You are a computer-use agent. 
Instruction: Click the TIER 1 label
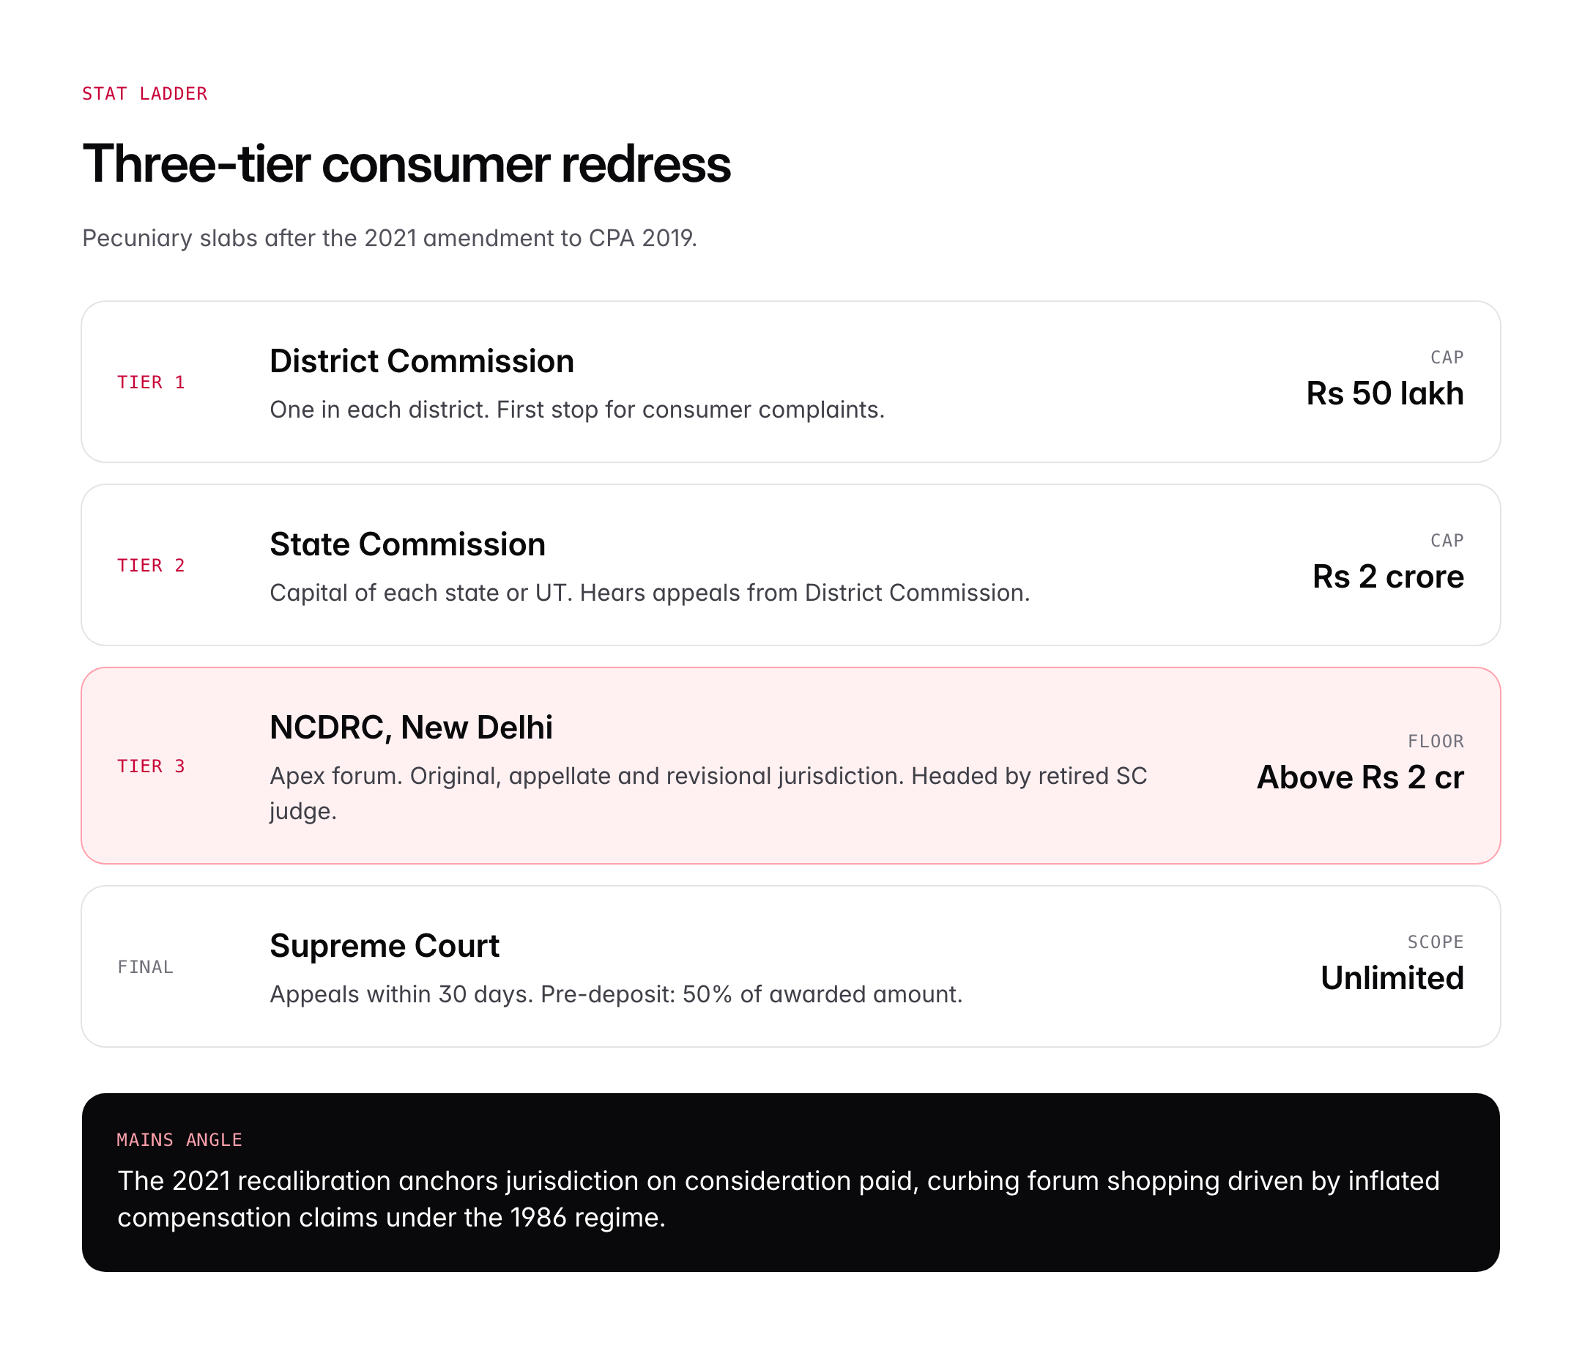tap(150, 382)
